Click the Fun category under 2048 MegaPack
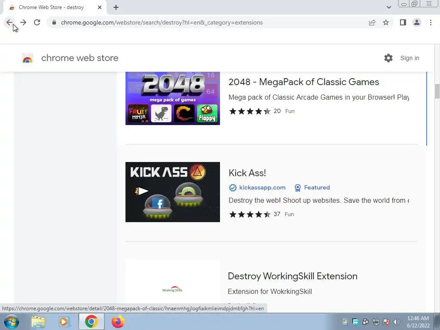This screenshot has height=330, width=440. 290,111
